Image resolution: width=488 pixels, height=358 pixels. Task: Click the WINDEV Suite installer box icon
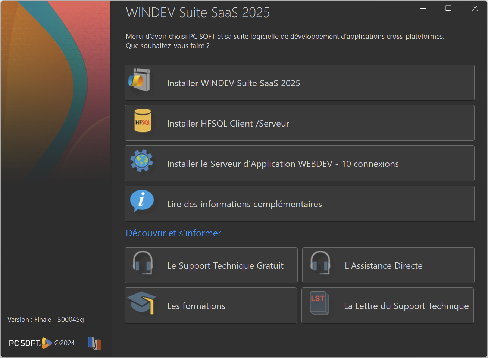140,80
